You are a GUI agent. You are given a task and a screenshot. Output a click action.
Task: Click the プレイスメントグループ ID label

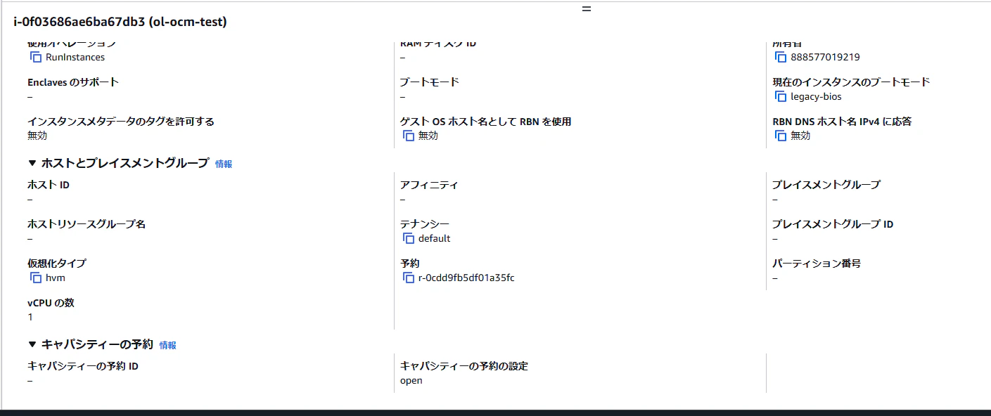point(833,224)
